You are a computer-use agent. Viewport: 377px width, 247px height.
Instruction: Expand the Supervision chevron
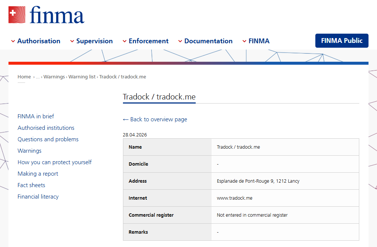(x=72, y=41)
